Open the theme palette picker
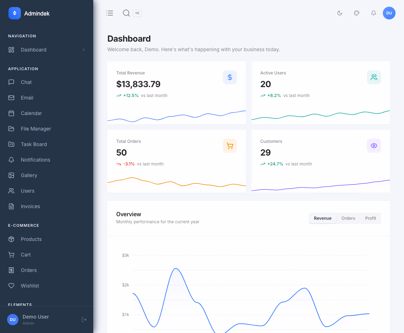Image resolution: width=404 pixels, height=333 pixels. (x=356, y=13)
